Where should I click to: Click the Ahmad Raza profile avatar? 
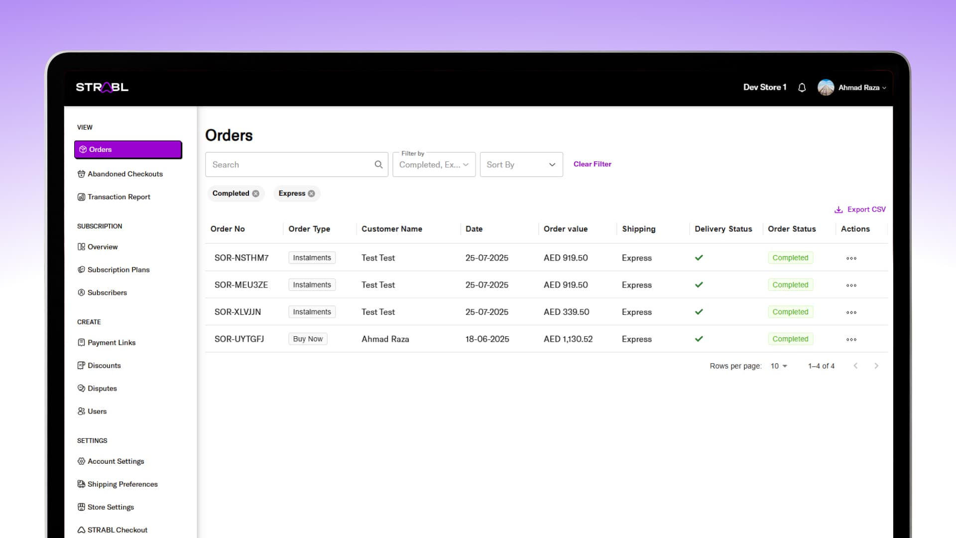click(x=826, y=88)
